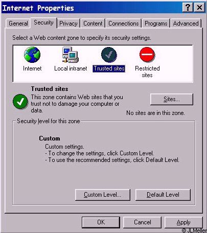Go to the Content tab
Screen dimensions: 207x233
point(93,24)
